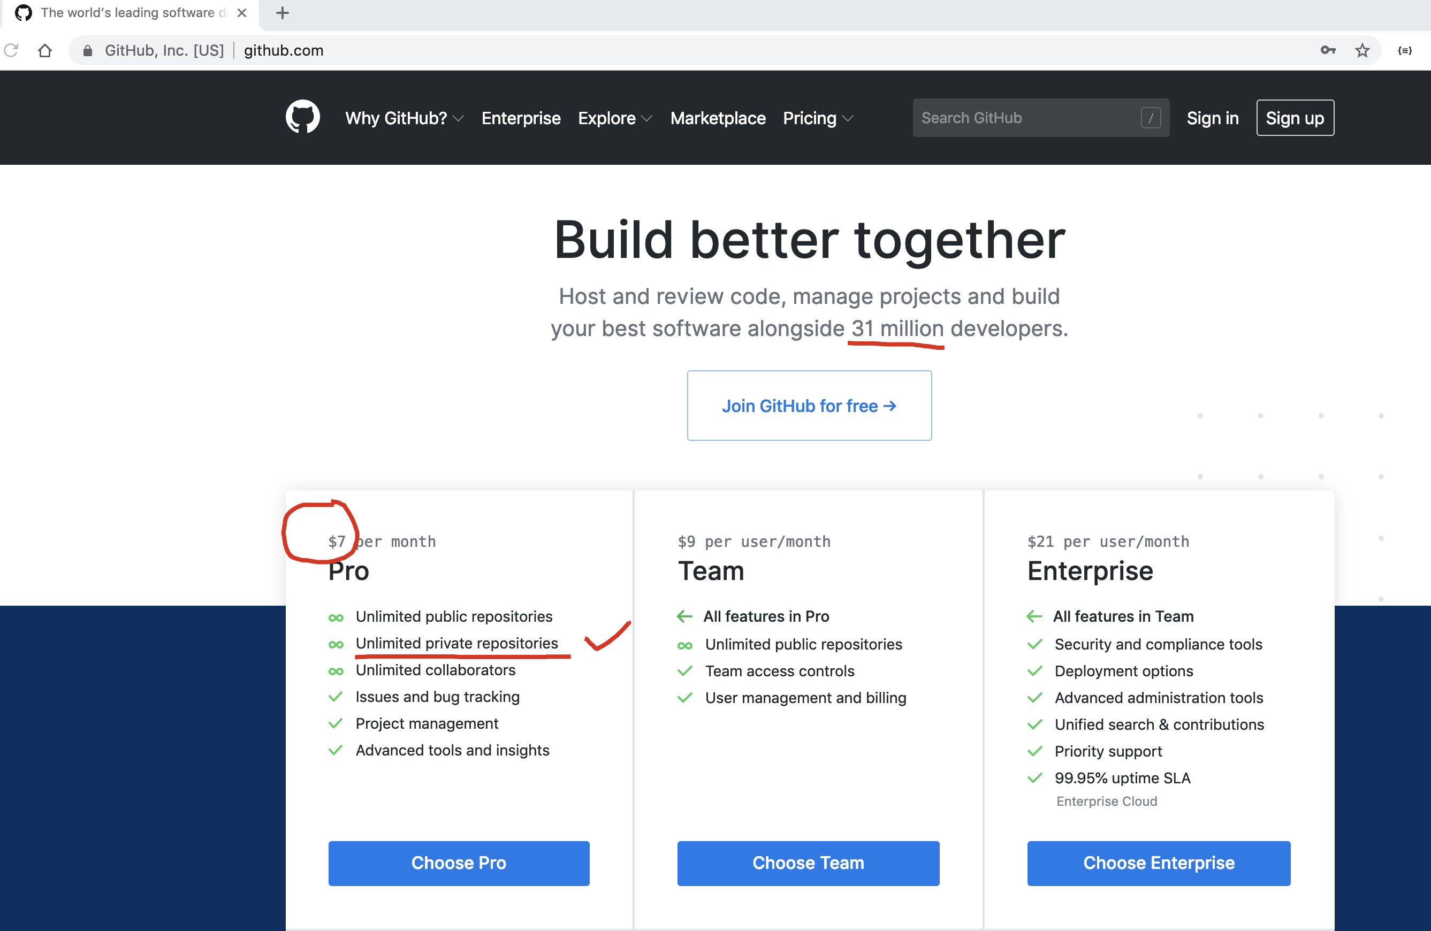Image resolution: width=1431 pixels, height=931 pixels.
Task: Click the Choose Pro button
Action: (459, 863)
